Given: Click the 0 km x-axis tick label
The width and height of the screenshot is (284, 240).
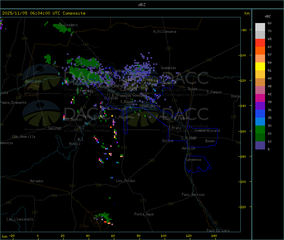Looking at the screenshot, I should pos(38,236).
